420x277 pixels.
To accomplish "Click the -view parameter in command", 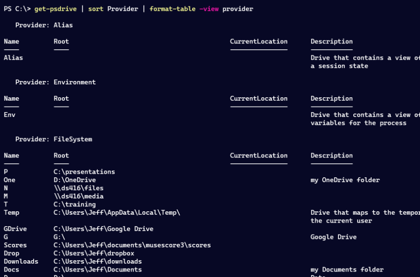I will click(x=209, y=9).
